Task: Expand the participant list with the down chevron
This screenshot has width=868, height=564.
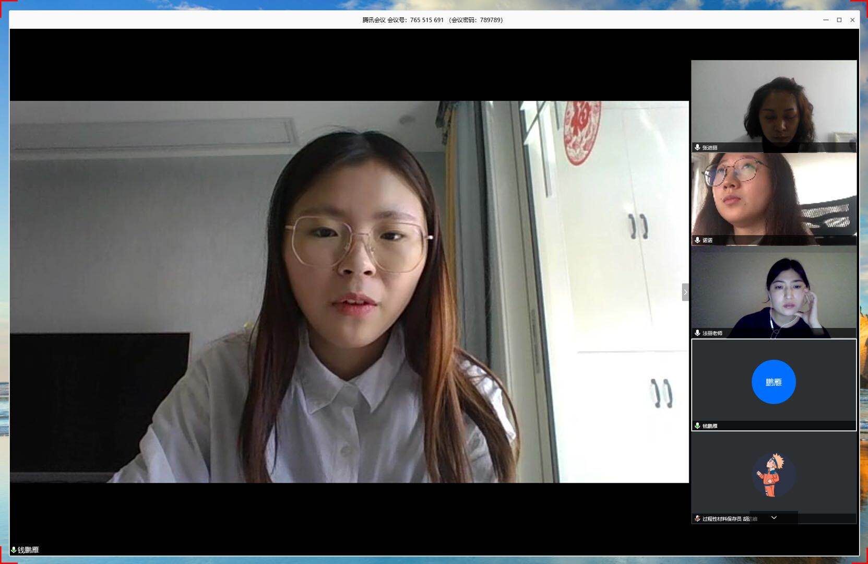Action: click(x=774, y=518)
